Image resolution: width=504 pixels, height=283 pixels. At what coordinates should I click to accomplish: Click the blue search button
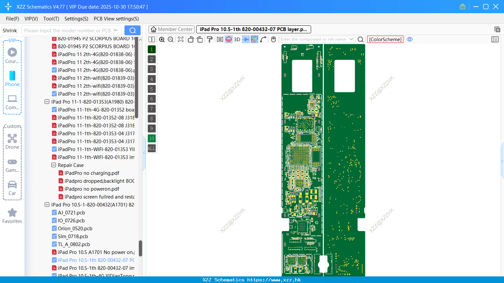[x=132, y=30]
